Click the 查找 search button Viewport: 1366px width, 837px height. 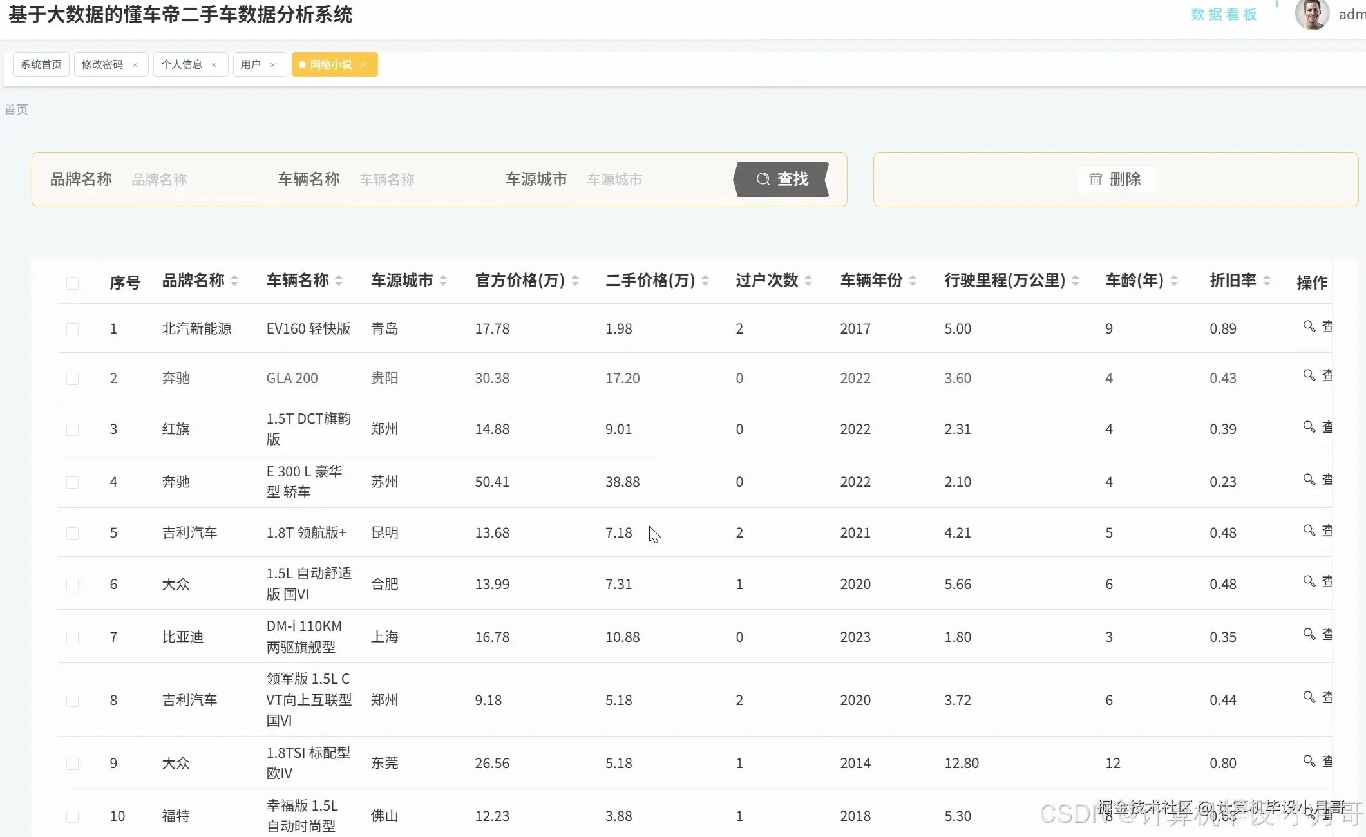point(783,180)
